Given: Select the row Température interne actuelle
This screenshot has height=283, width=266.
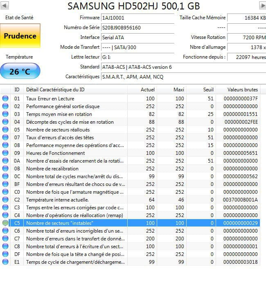Looking at the screenshot, I should (x=130, y=199).
